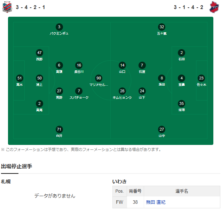
Task: Select player number 35 深港 marker
Action: pyautogui.click(x=182, y=104)
